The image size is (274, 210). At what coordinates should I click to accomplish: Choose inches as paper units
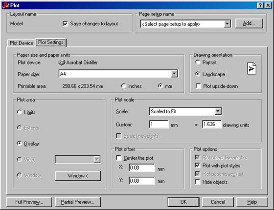(x=123, y=86)
